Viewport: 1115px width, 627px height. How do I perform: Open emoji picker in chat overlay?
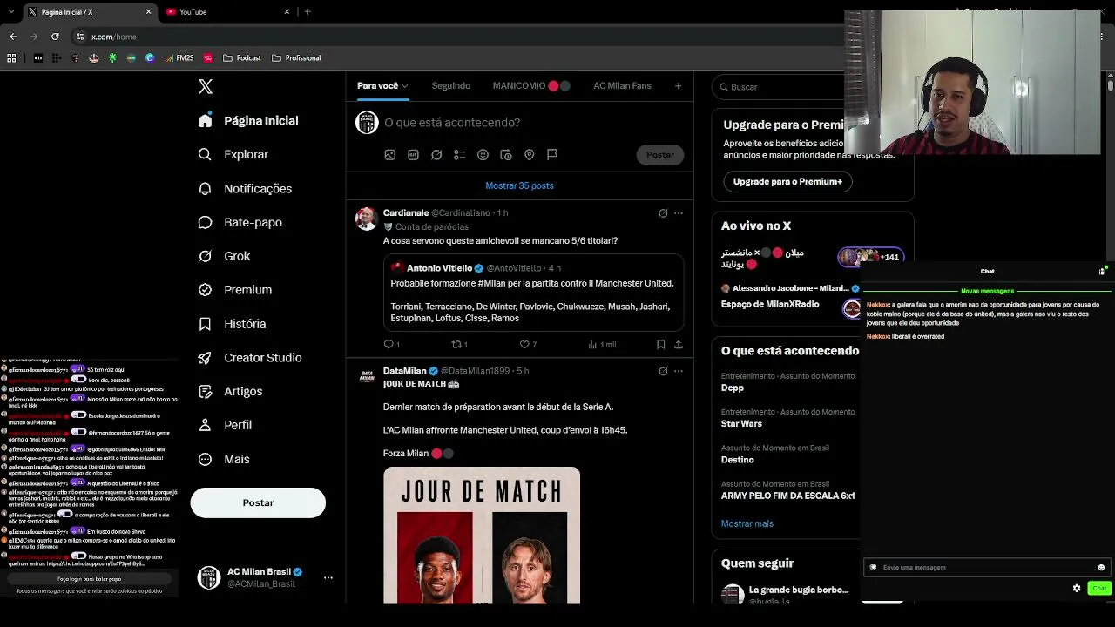pyautogui.click(x=1101, y=568)
